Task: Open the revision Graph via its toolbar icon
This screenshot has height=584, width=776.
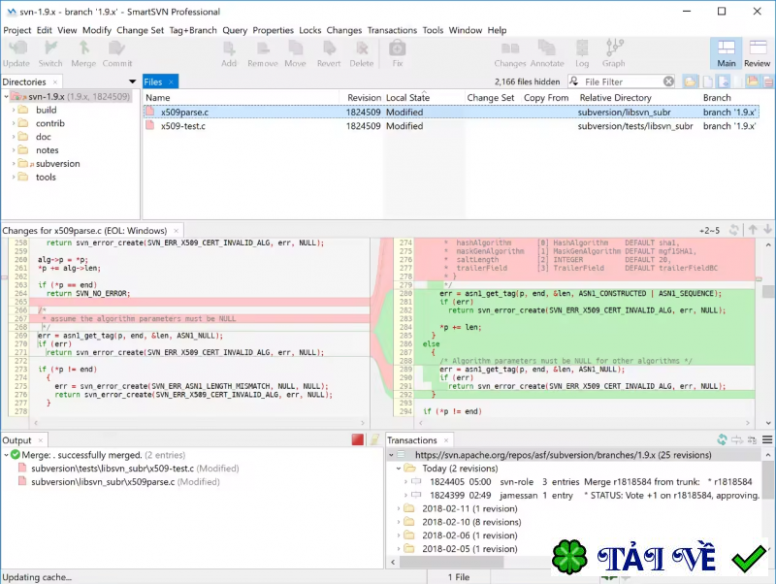Action: click(614, 50)
